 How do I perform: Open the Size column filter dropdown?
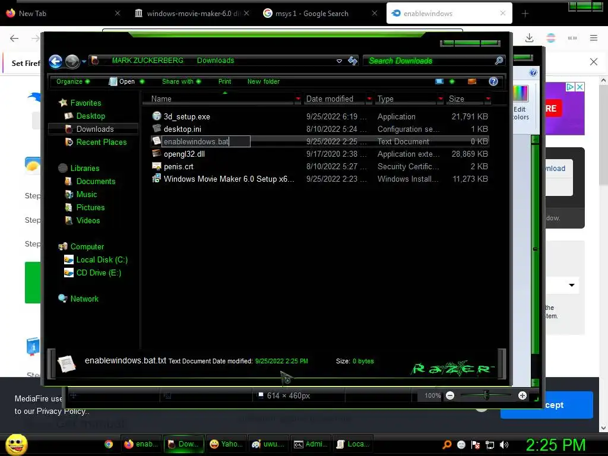click(488, 99)
